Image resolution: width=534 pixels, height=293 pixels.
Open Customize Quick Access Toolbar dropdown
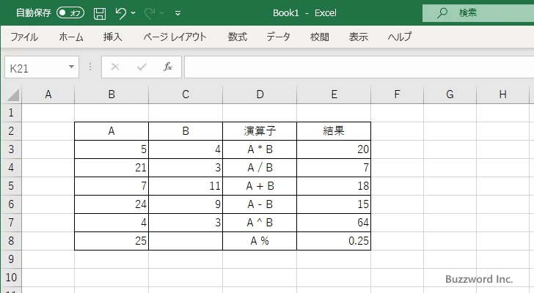pyautogui.click(x=178, y=13)
